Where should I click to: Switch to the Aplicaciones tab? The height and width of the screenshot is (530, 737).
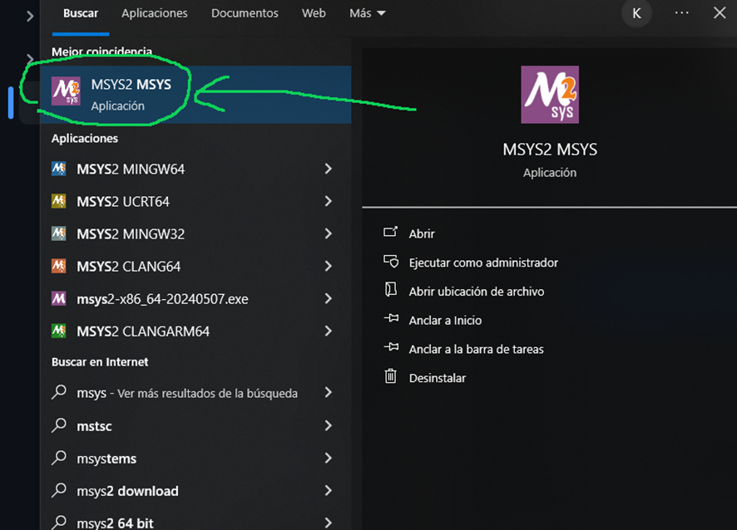tap(155, 13)
